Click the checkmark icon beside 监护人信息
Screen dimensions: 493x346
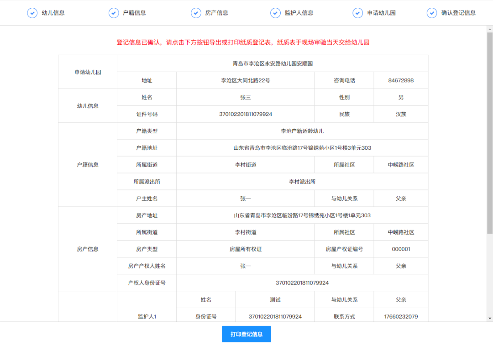[275, 13]
